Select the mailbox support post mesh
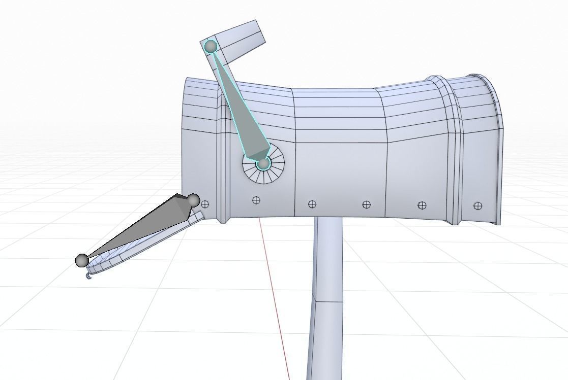Image resolution: width=568 pixels, height=380 pixels. click(326, 298)
